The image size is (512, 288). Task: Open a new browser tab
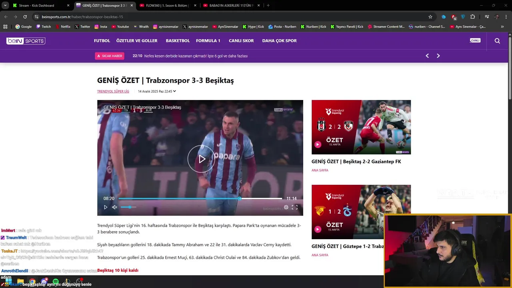click(x=268, y=6)
